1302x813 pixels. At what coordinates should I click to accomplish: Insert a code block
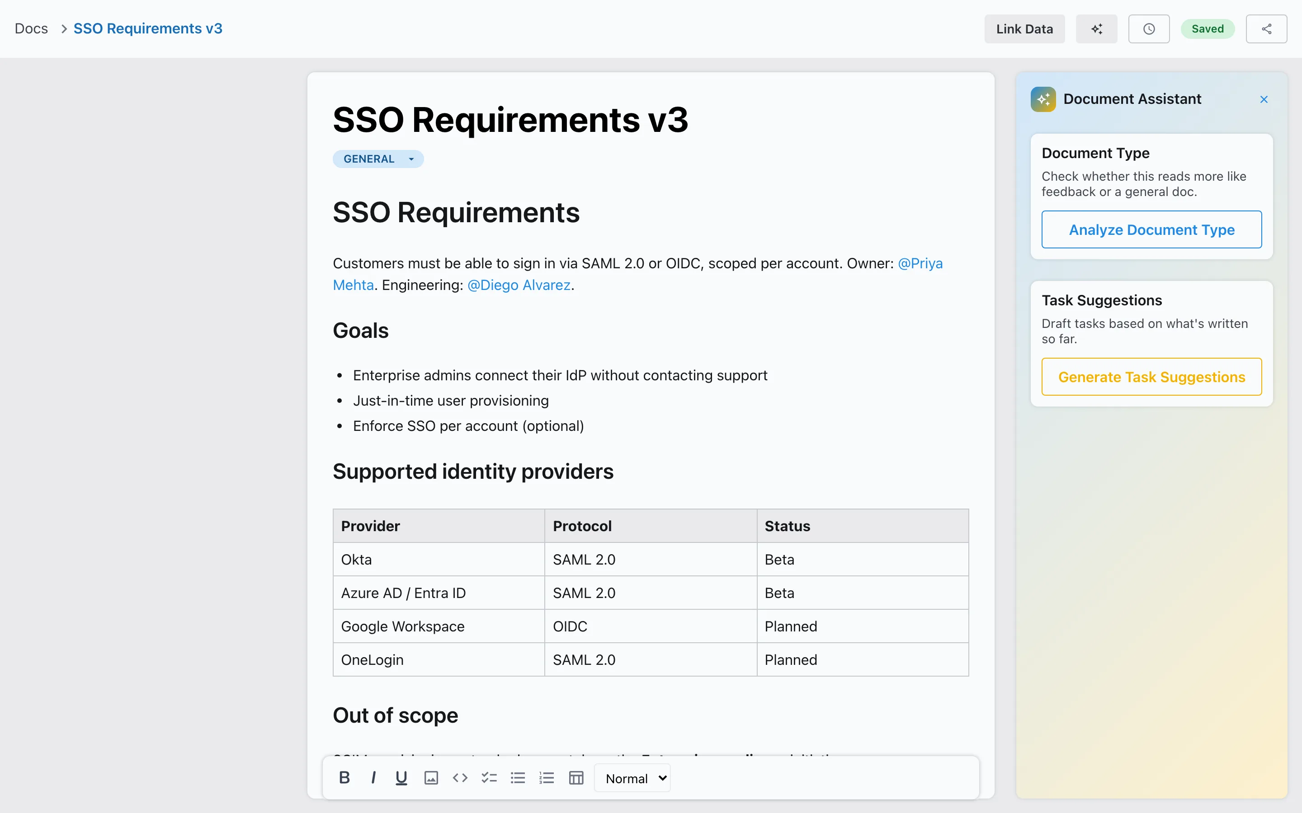460,777
